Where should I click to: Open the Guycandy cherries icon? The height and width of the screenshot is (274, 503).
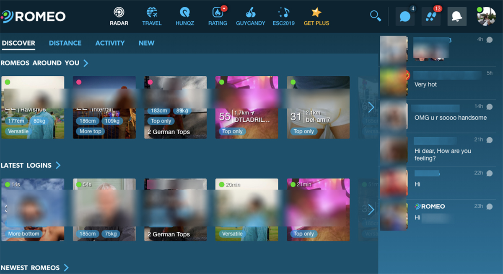click(x=250, y=13)
